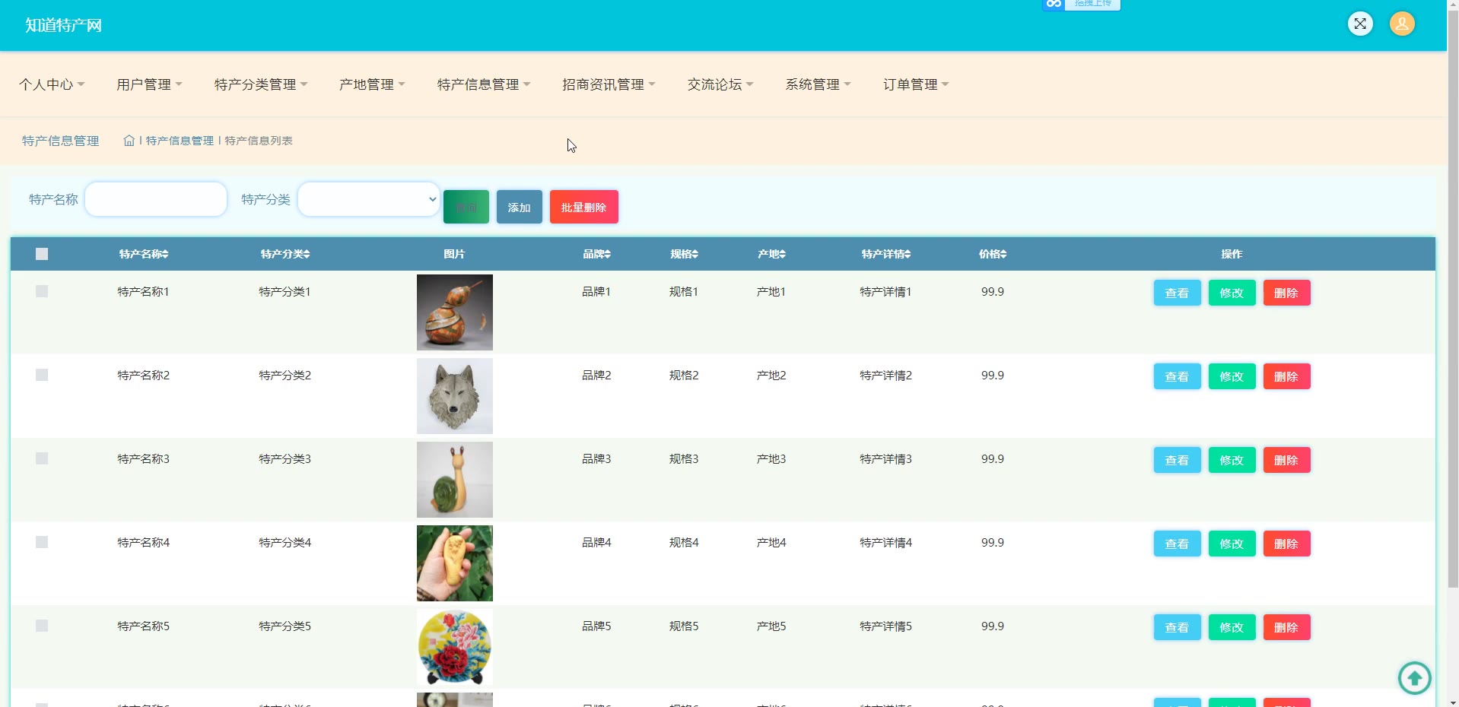This screenshot has width=1459, height=707.
Task: Open the hand-held carving thumbnail in row 4
Action: click(x=455, y=563)
